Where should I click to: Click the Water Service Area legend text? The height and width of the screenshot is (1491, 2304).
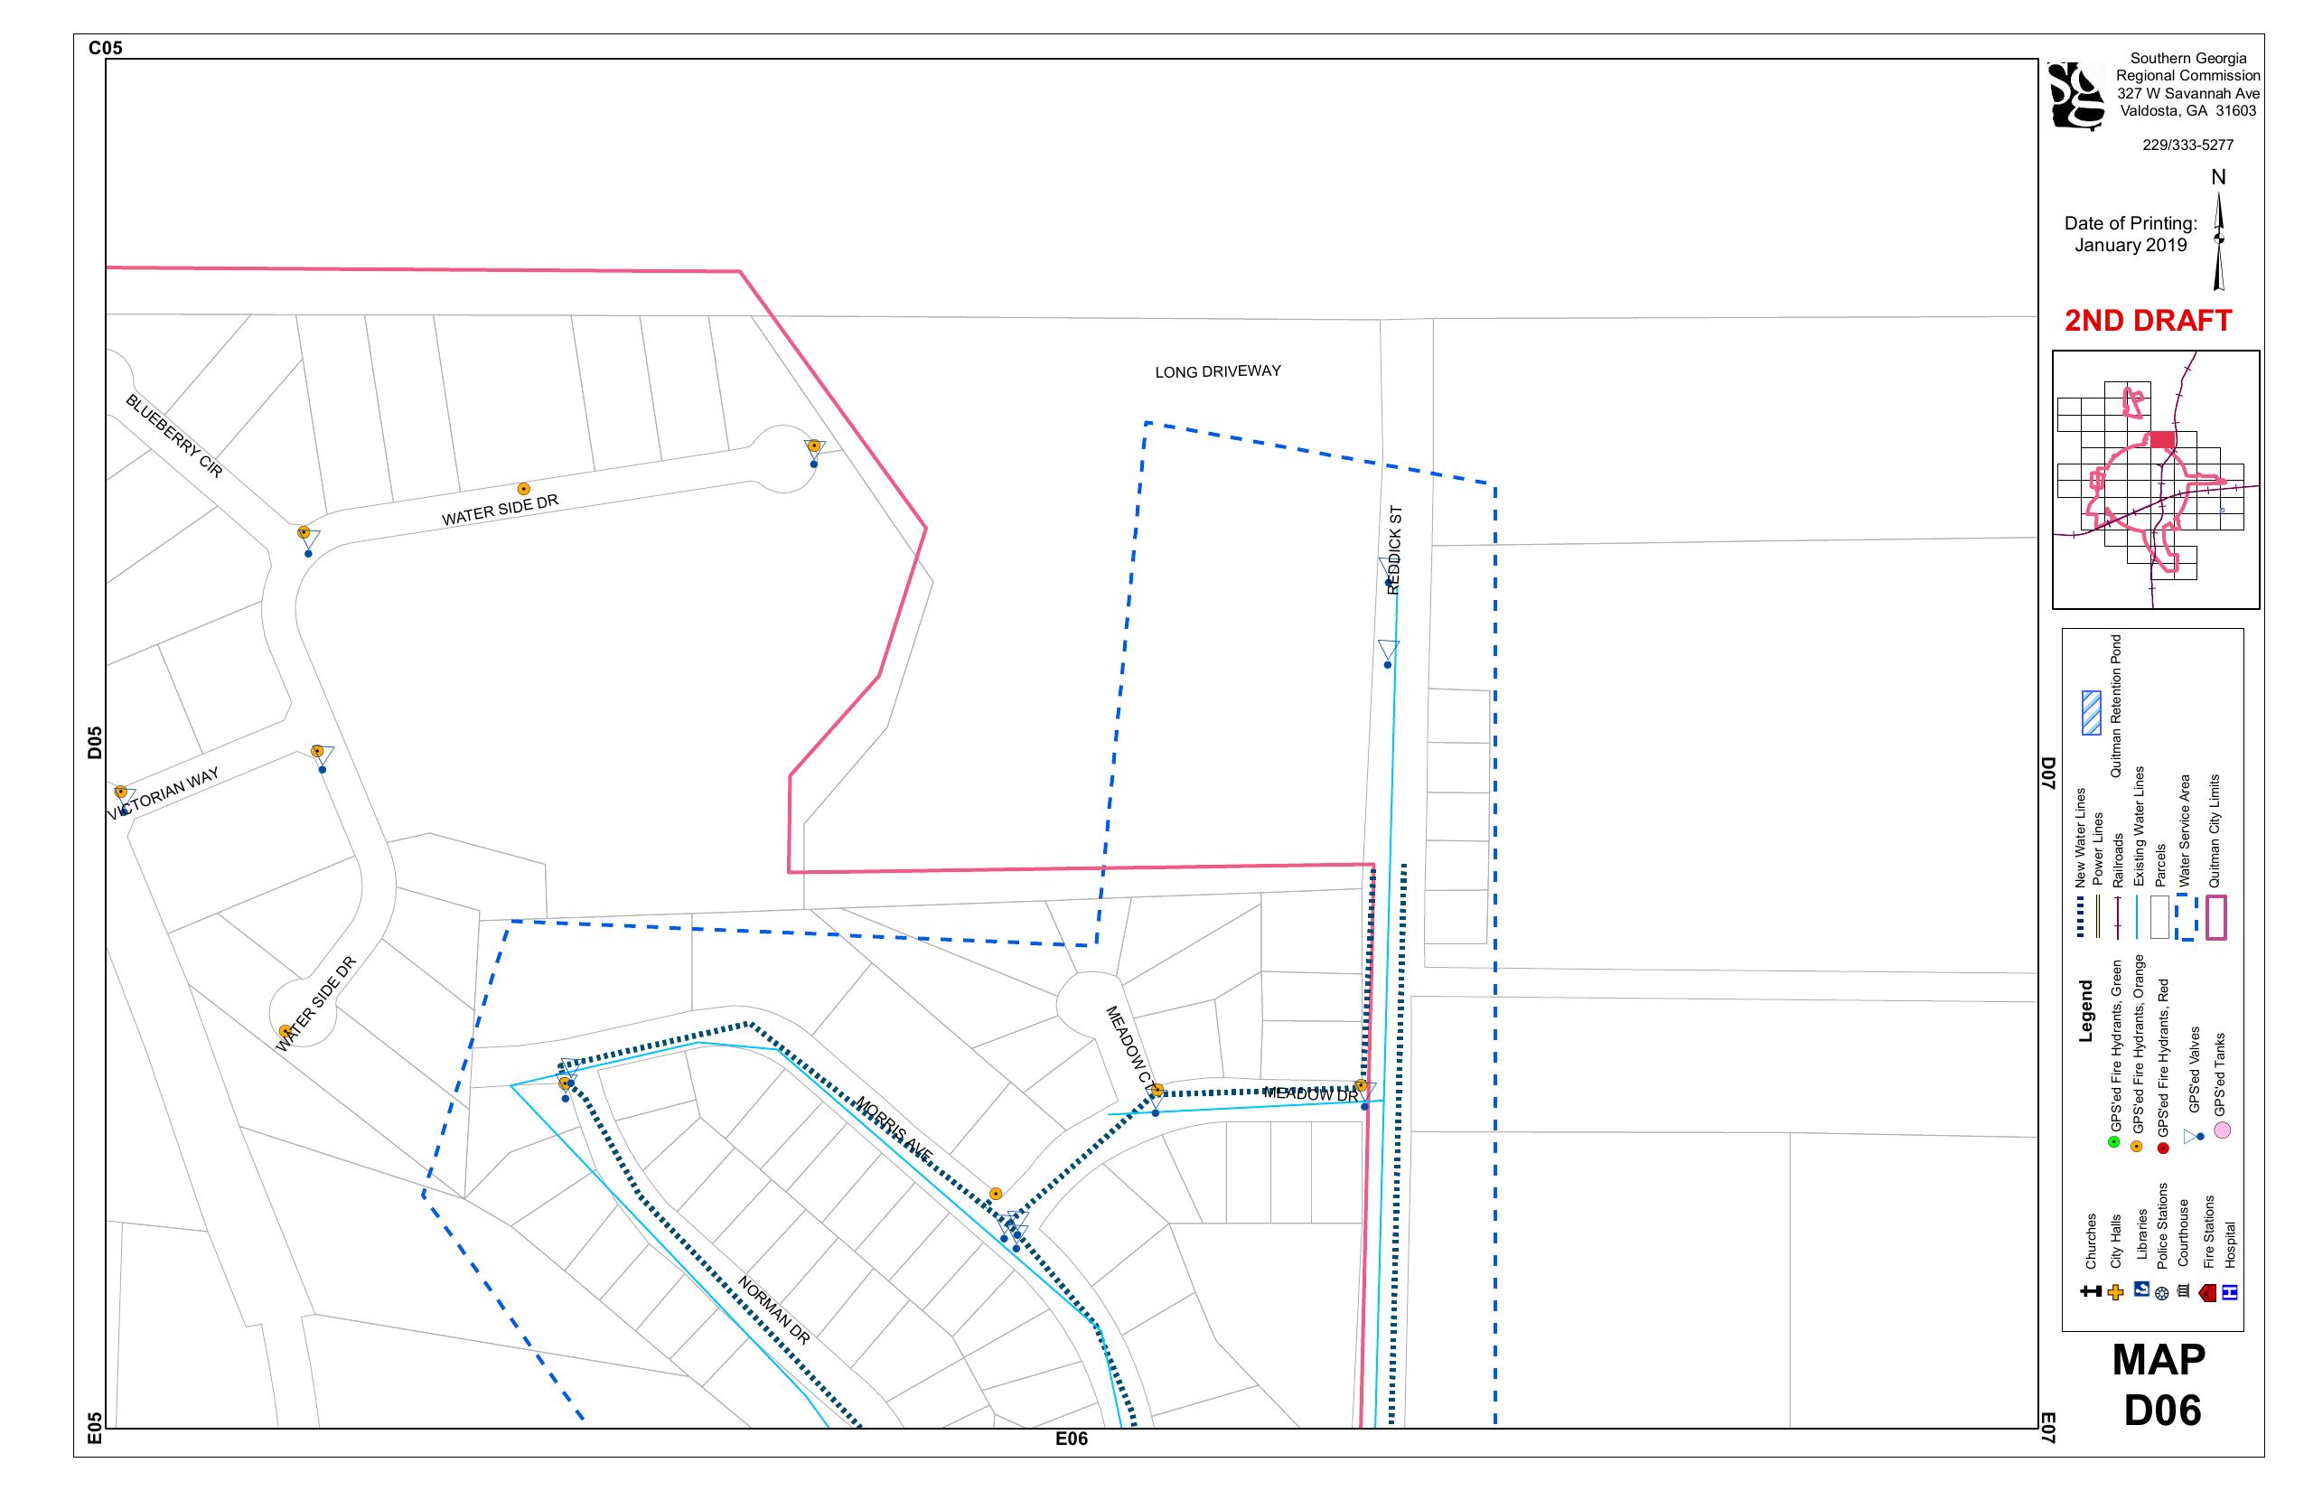point(2185,830)
